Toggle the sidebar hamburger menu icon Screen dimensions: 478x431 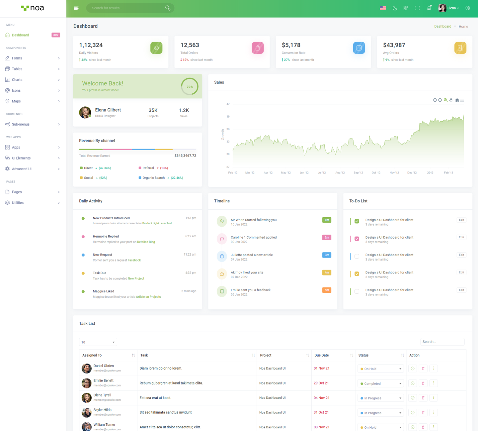pos(76,8)
